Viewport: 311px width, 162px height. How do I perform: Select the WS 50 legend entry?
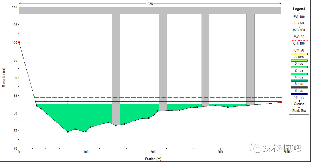click(x=299, y=37)
